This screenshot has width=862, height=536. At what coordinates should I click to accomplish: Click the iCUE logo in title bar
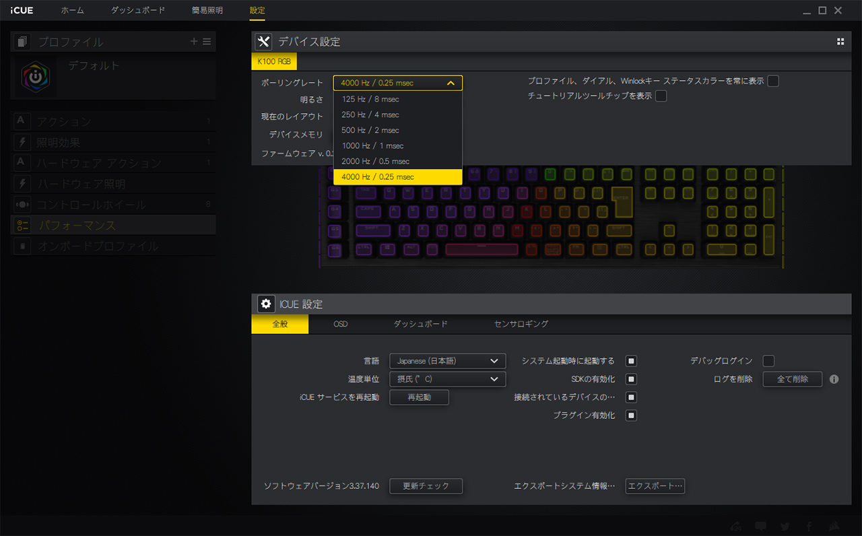coord(22,10)
